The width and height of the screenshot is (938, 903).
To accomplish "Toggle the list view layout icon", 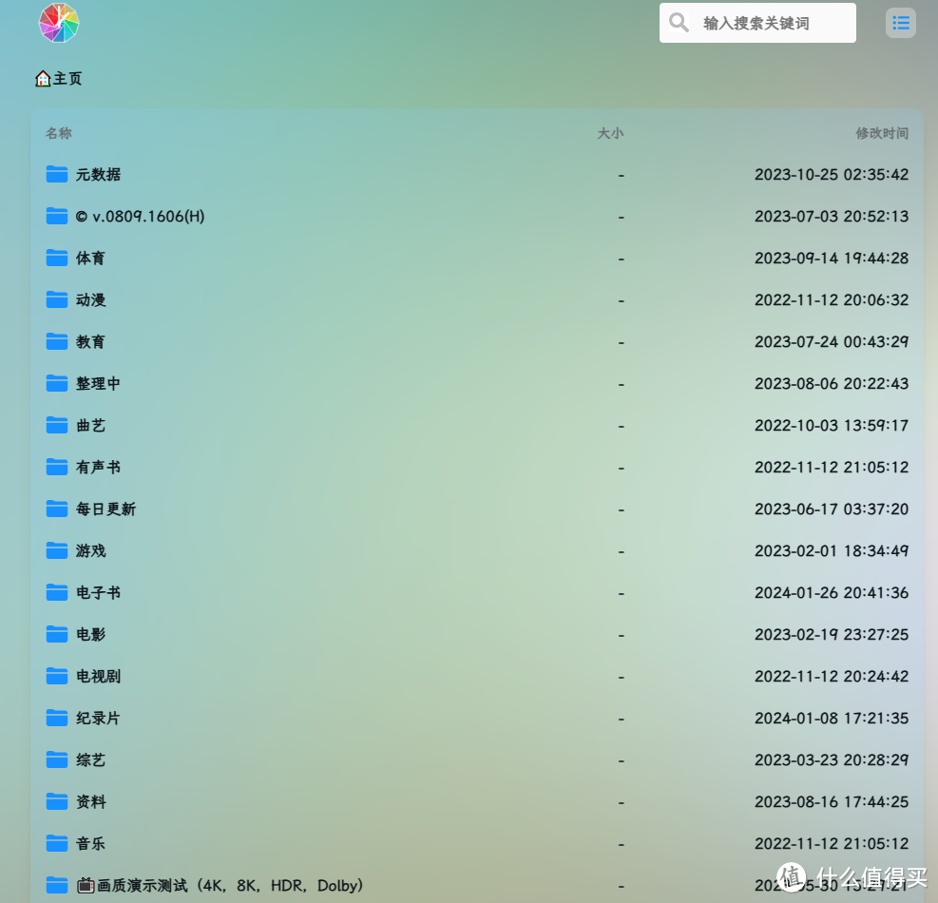I will pos(900,23).
